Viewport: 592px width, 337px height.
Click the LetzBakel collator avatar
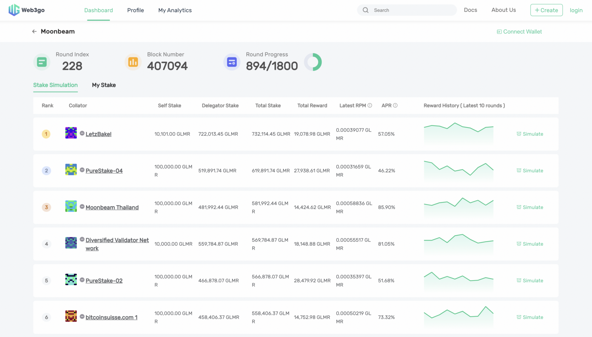tap(71, 133)
